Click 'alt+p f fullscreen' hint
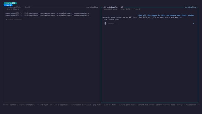 tap(187, 105)
